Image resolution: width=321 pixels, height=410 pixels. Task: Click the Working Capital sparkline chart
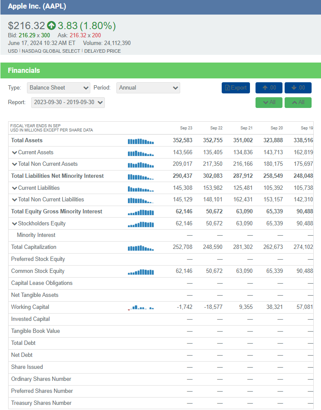[x=141, y=308]
